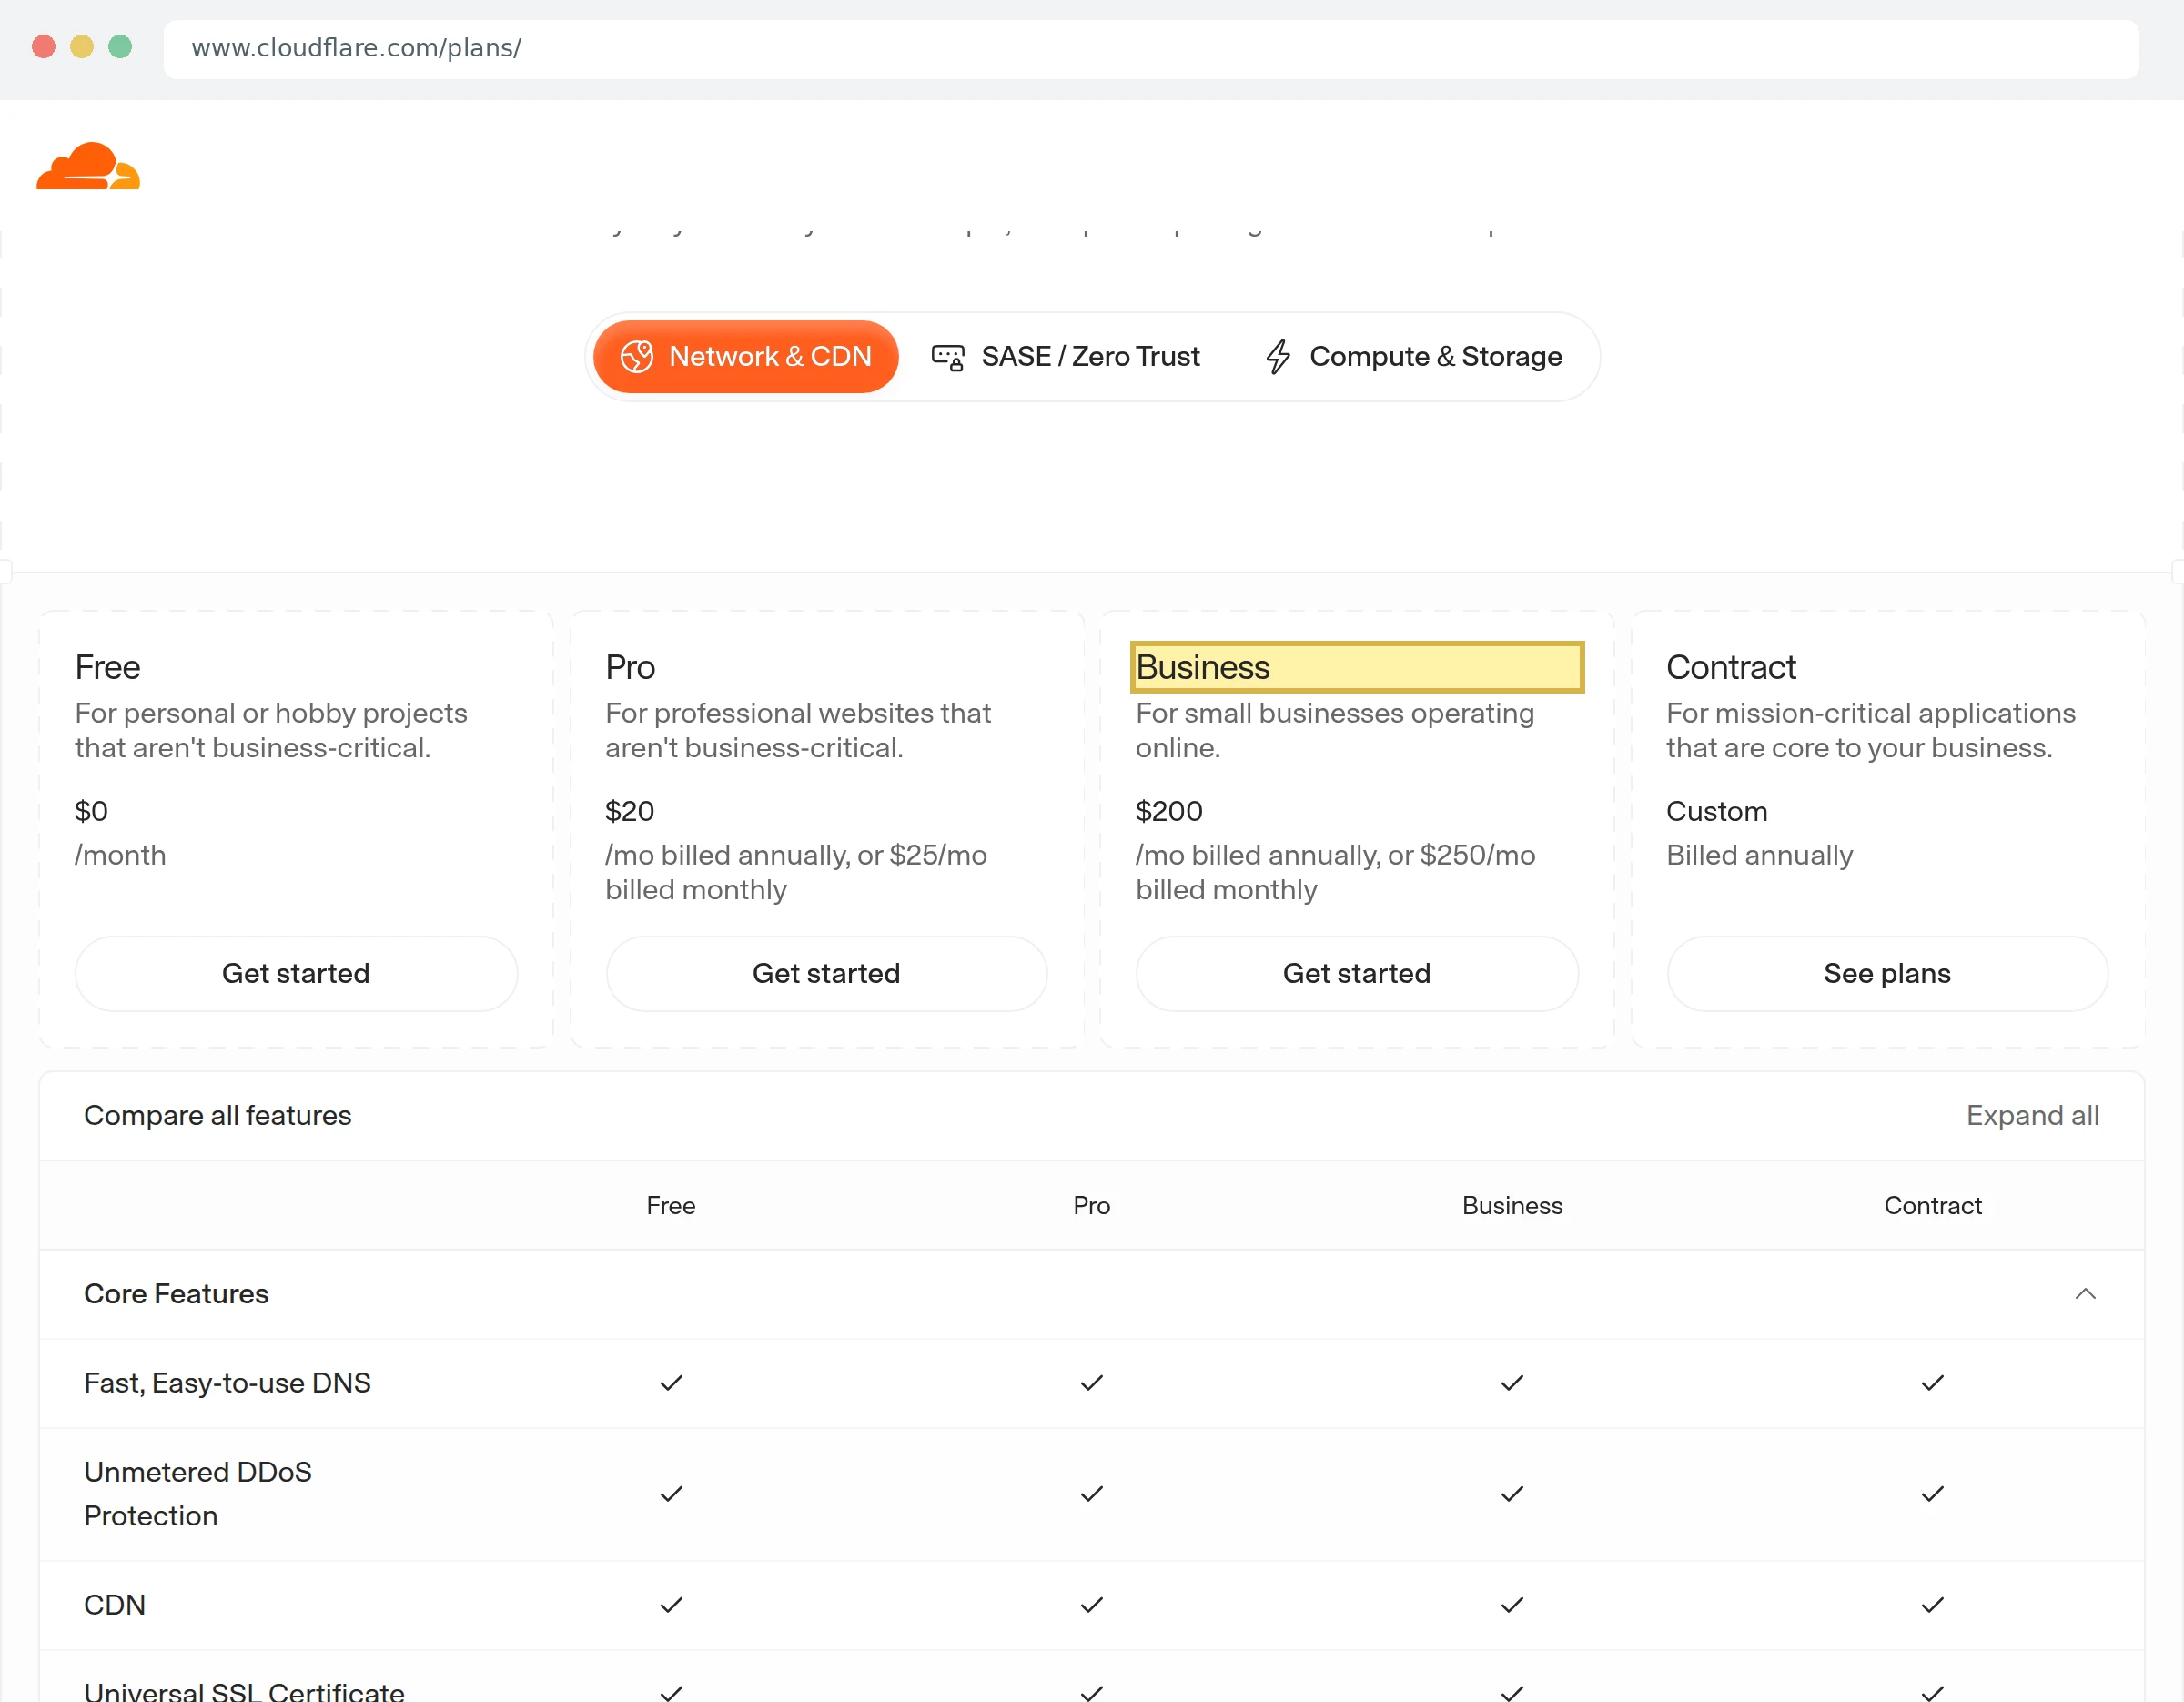Click the CDN row label

point(115,1605)
